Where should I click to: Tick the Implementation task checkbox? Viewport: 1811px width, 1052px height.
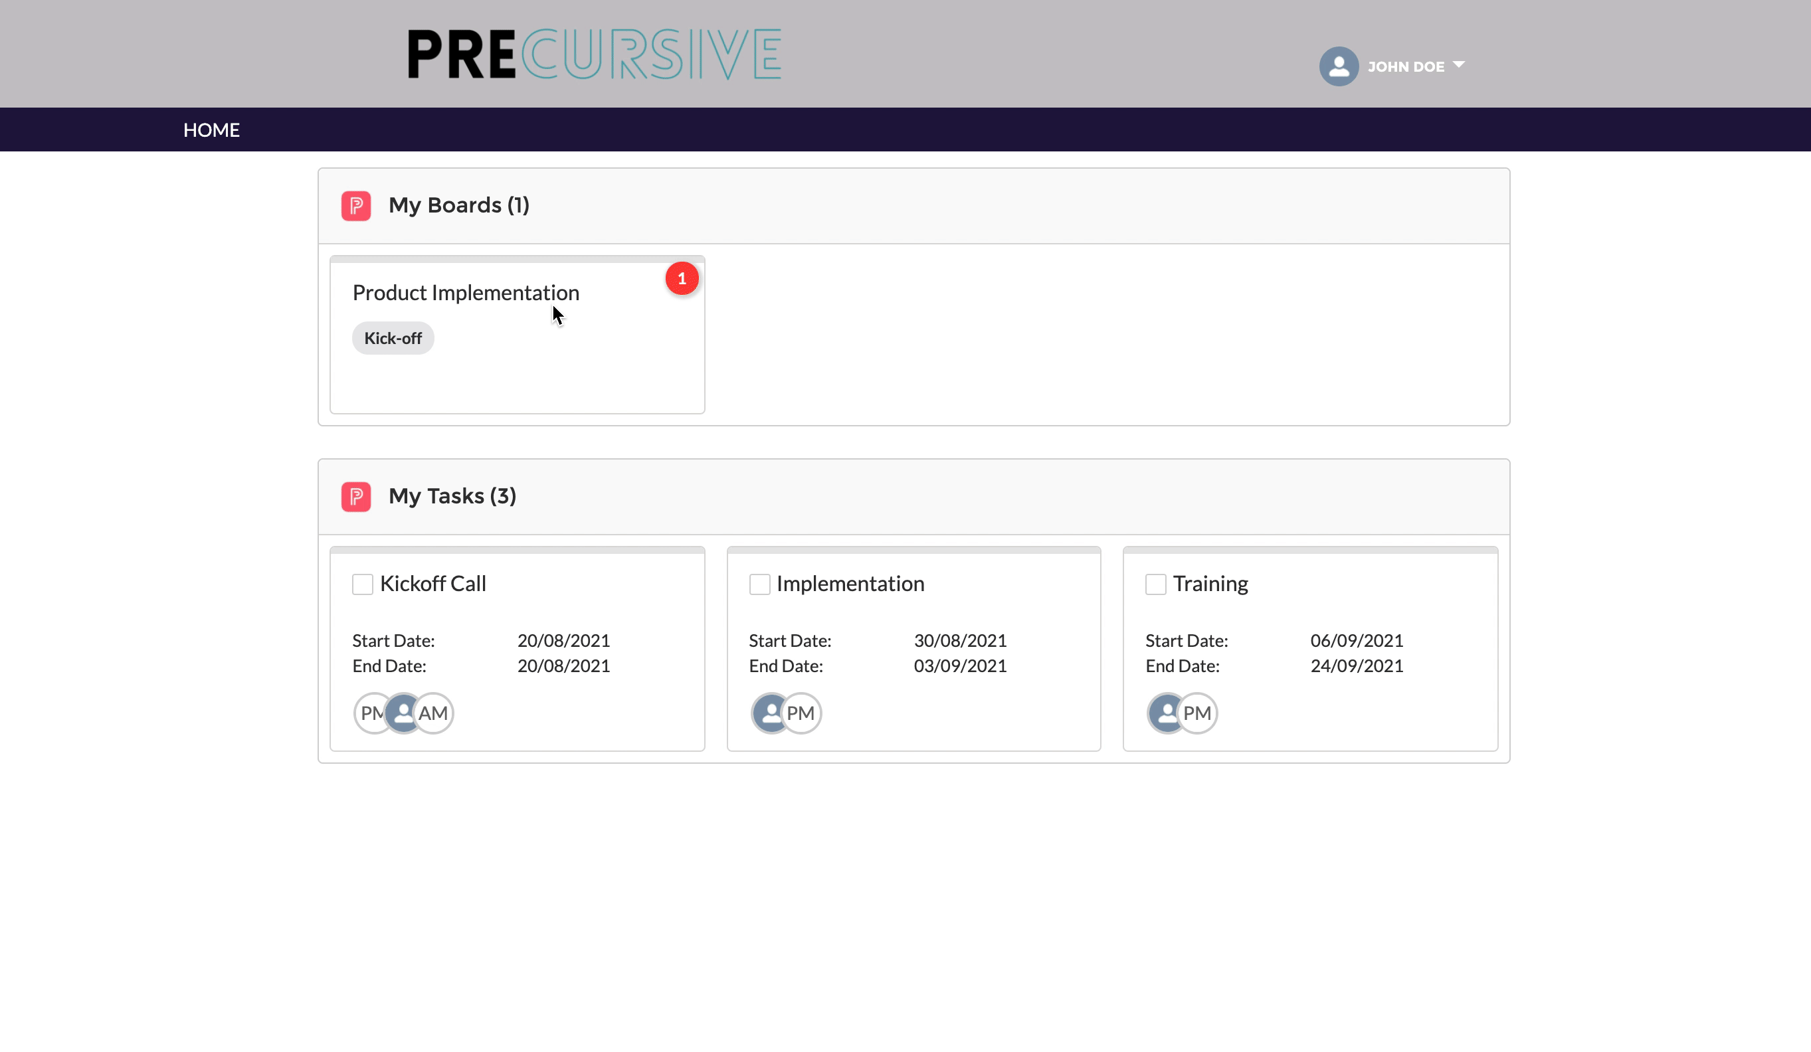pyautogui.click(x=759, y=584)
